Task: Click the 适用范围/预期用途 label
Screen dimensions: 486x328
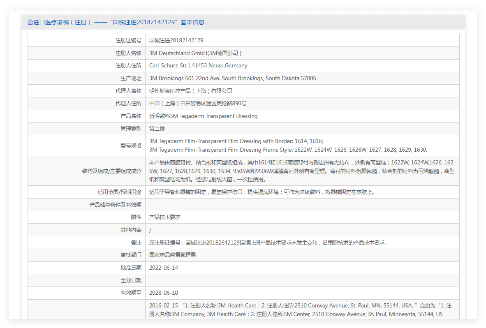Action: pyautogui.click(x=119, y=192)
